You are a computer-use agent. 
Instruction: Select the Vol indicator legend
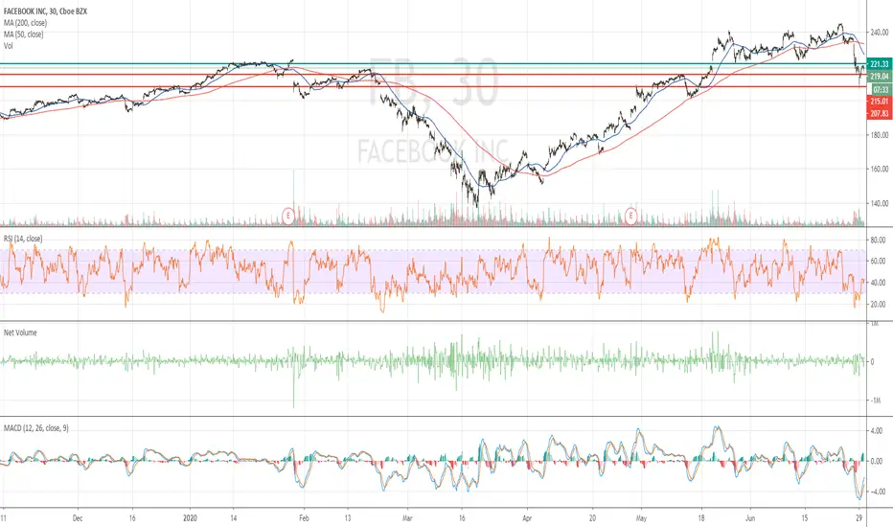click(x=8, y=46)
